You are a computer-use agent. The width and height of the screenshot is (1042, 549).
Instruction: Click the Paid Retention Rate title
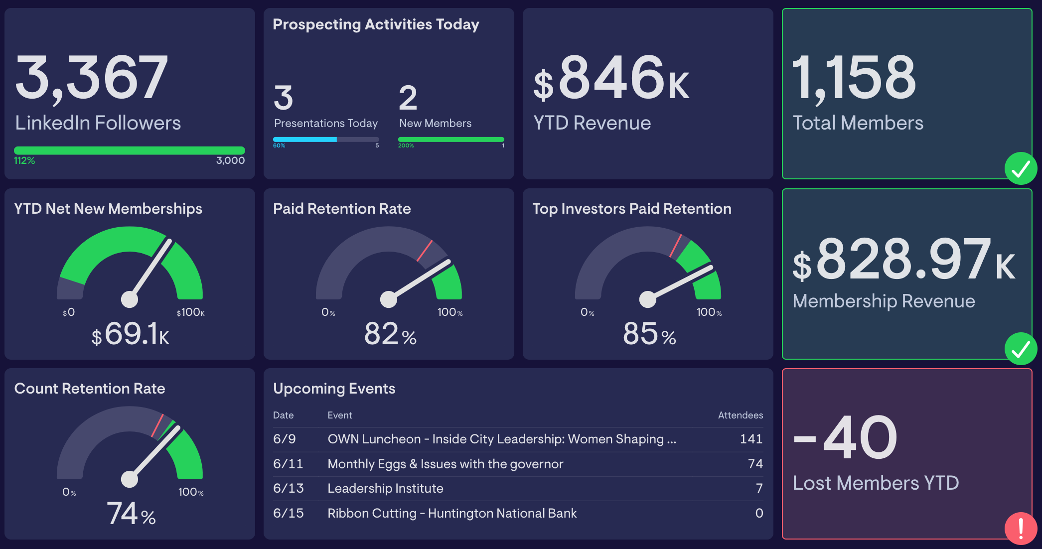342,208
